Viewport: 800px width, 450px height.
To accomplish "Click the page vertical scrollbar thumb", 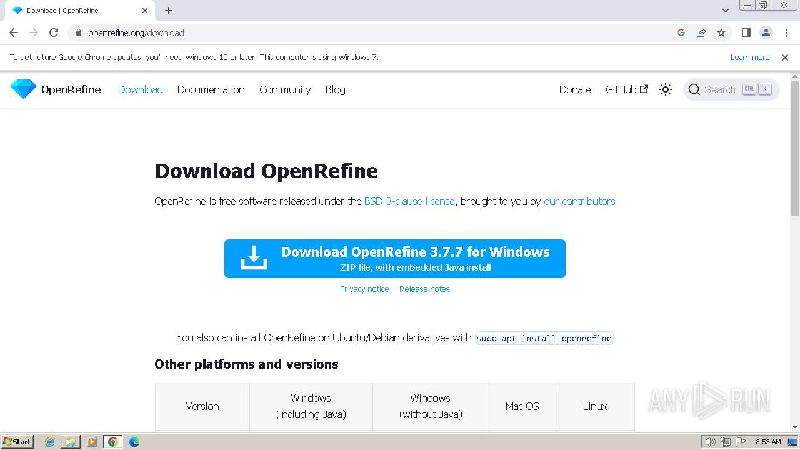I will click(x=795, y=148).
